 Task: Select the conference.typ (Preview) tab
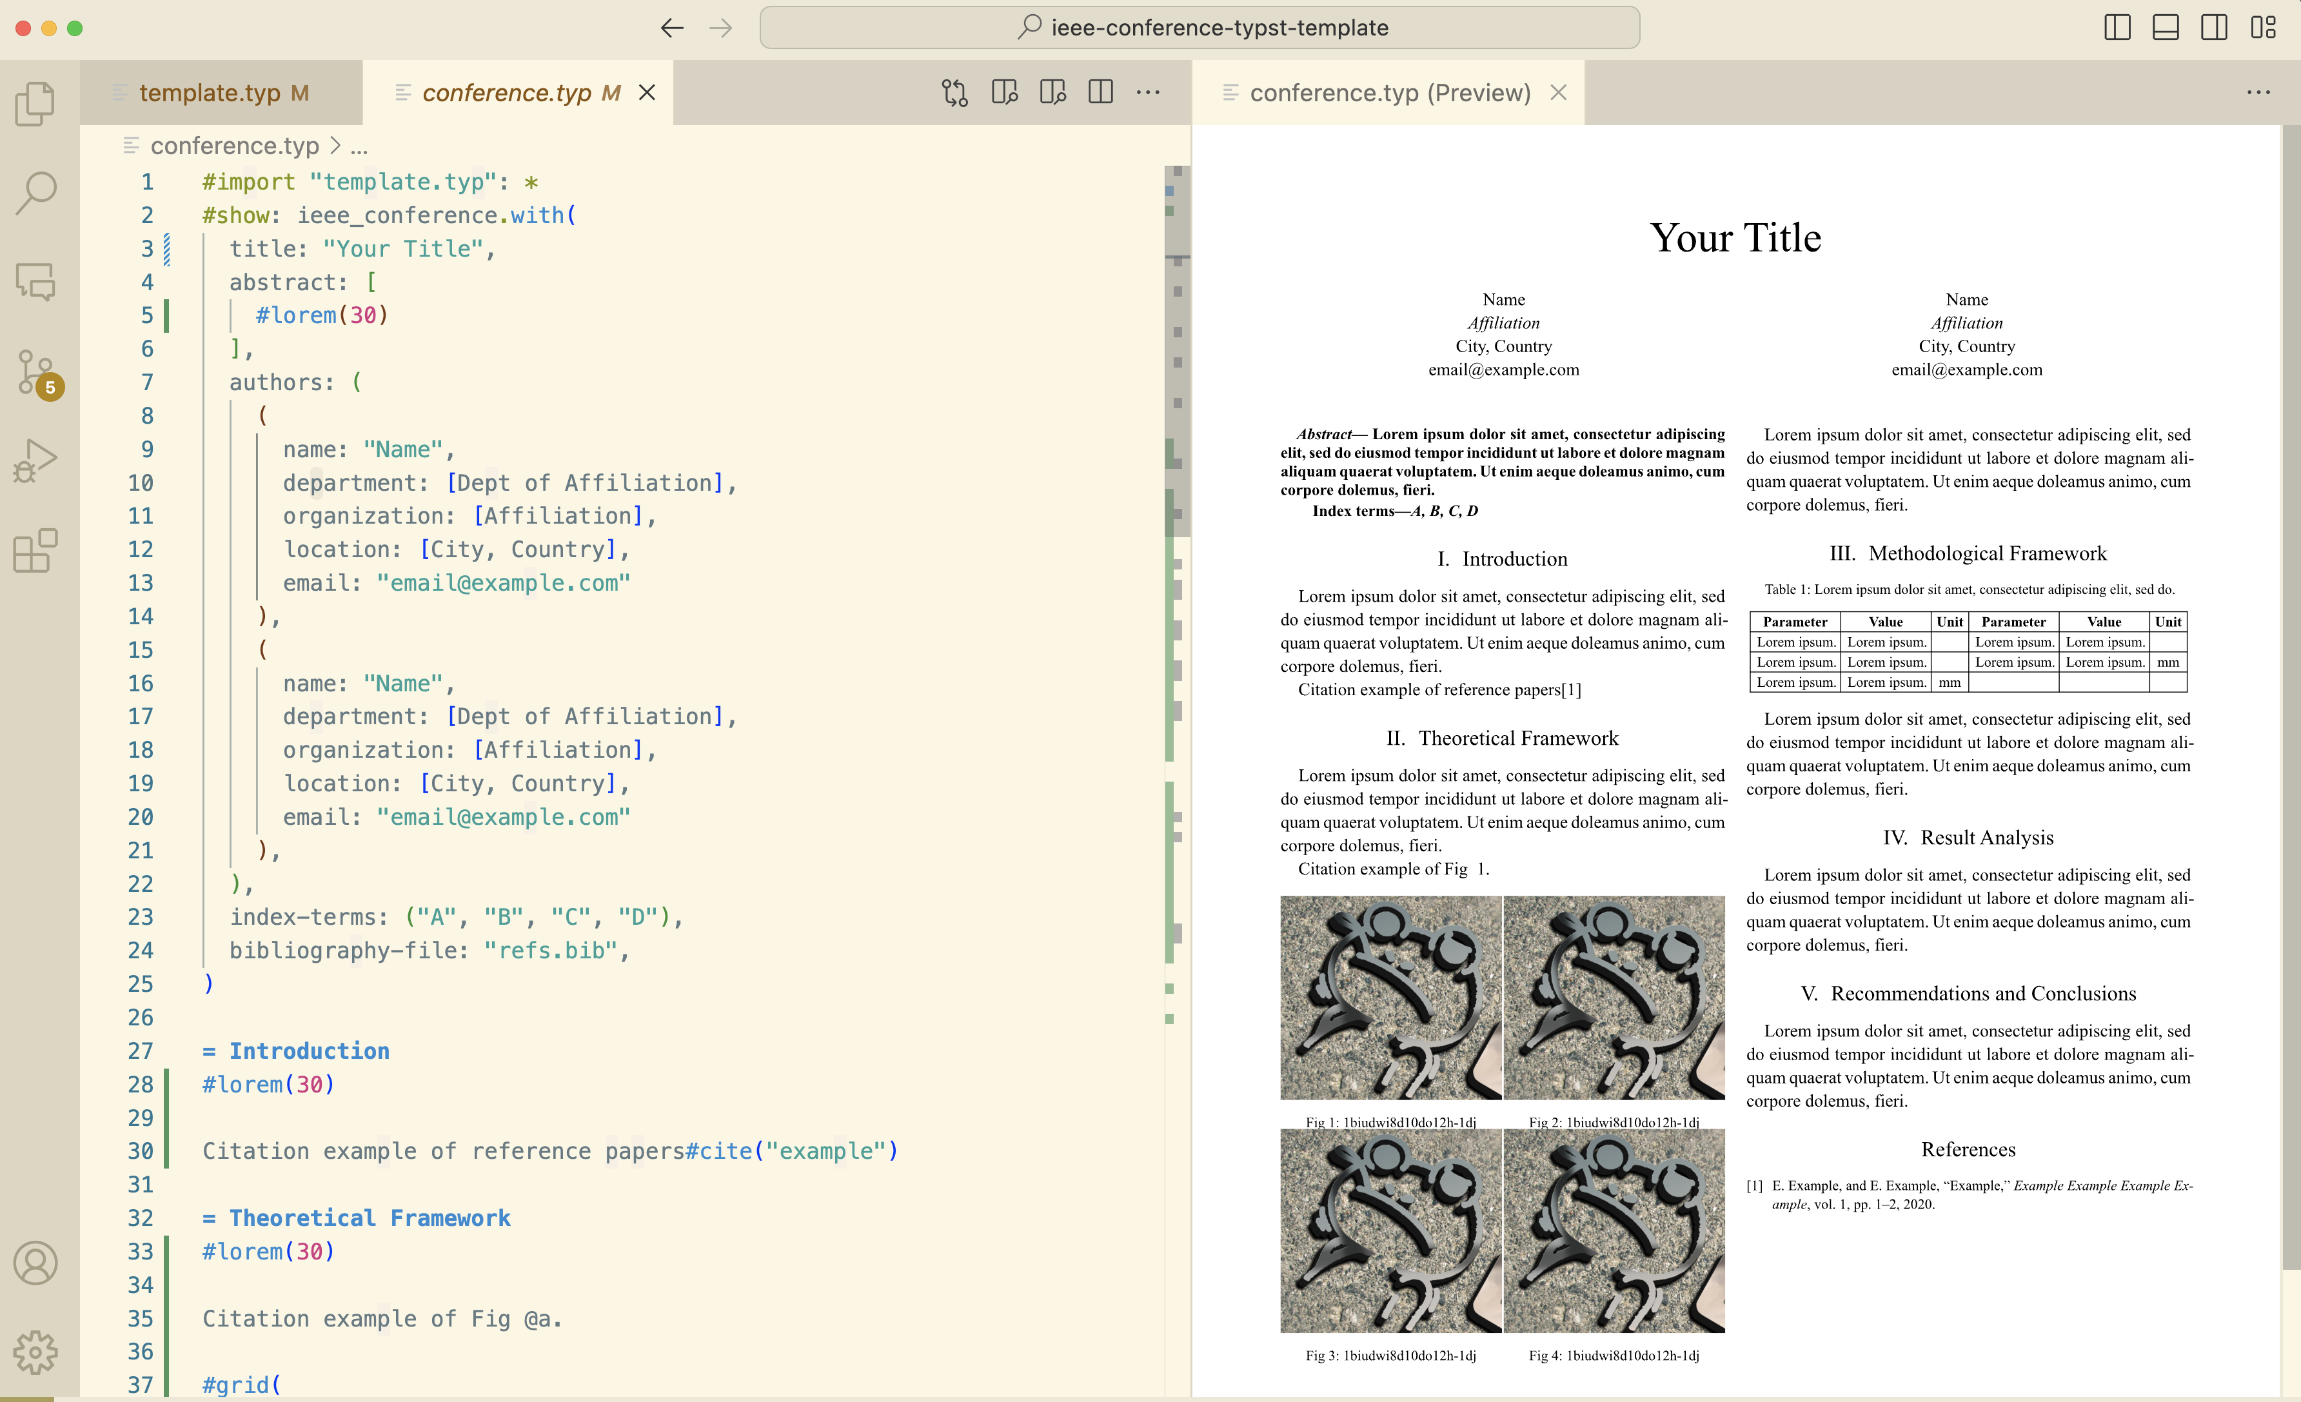pyautogui.click(x=1390, y=92)
